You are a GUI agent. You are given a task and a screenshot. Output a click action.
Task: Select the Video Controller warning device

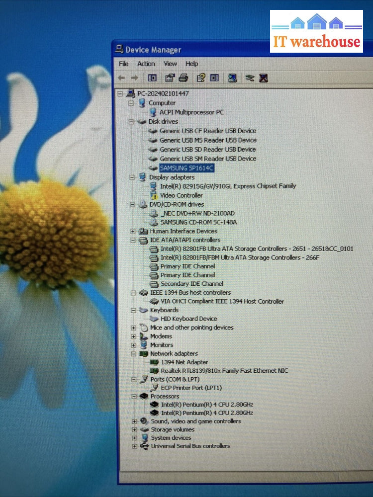click(181, 195)
